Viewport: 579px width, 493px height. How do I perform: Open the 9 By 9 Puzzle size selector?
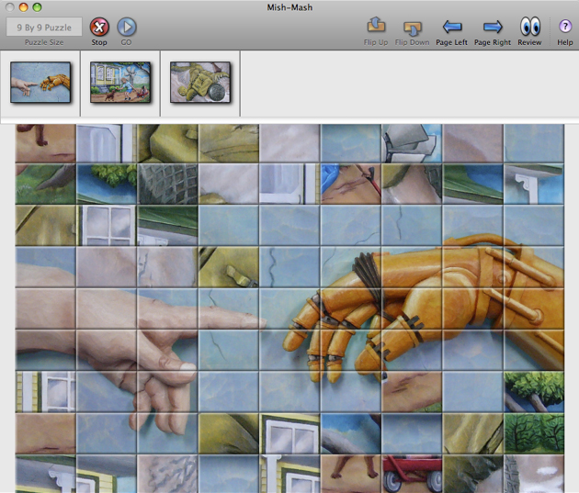(x=44, y=27)
